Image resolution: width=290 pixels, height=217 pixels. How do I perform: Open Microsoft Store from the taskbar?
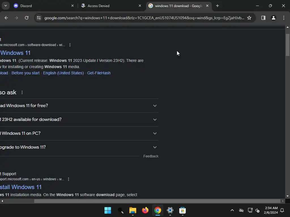pos(182,210)
